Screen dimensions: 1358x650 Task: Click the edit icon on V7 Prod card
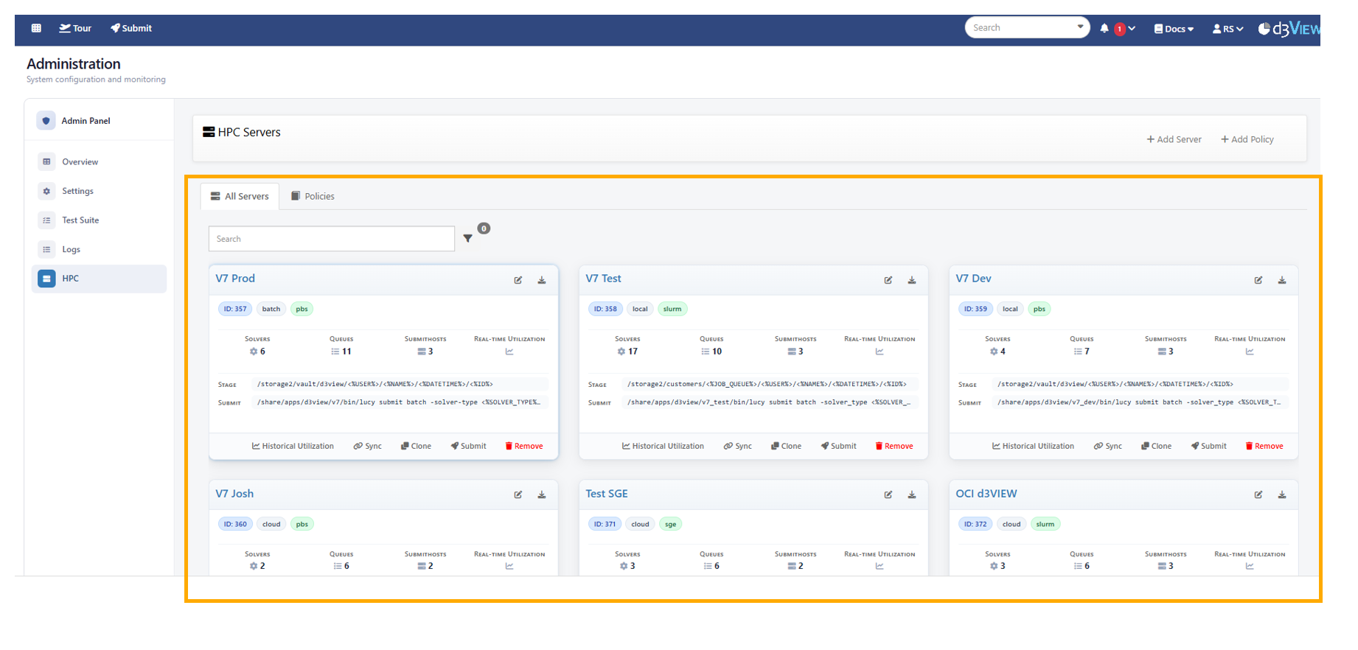pyautogui.click(x=518, y=280)
